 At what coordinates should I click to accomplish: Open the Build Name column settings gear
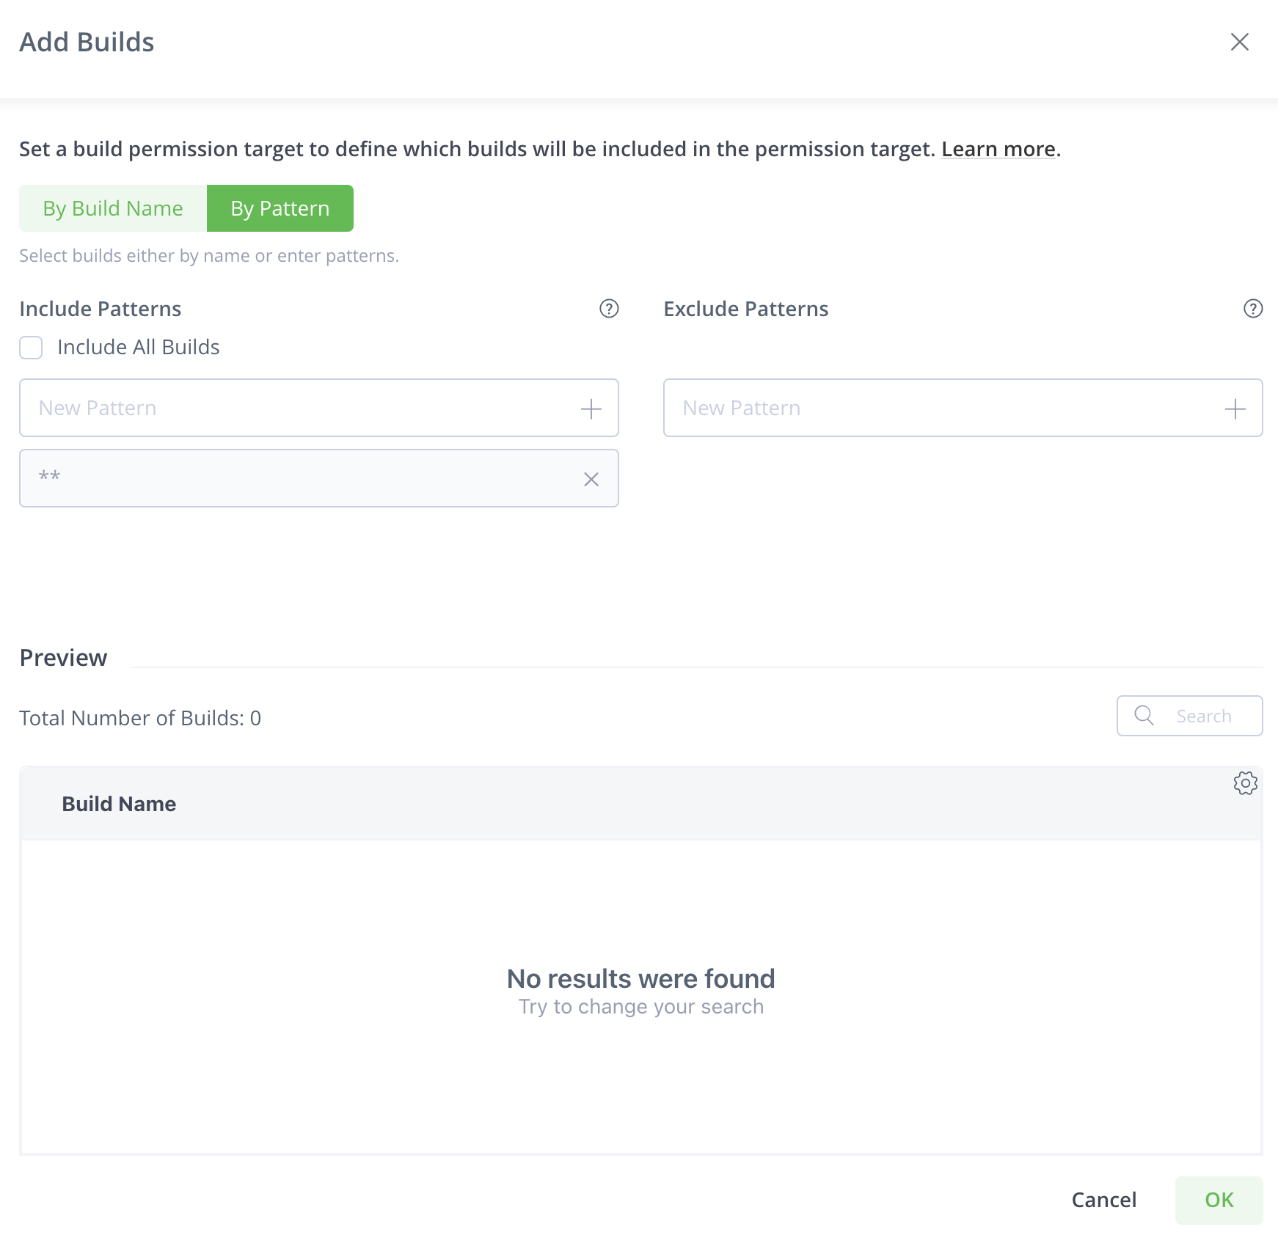coord(1244,784)
